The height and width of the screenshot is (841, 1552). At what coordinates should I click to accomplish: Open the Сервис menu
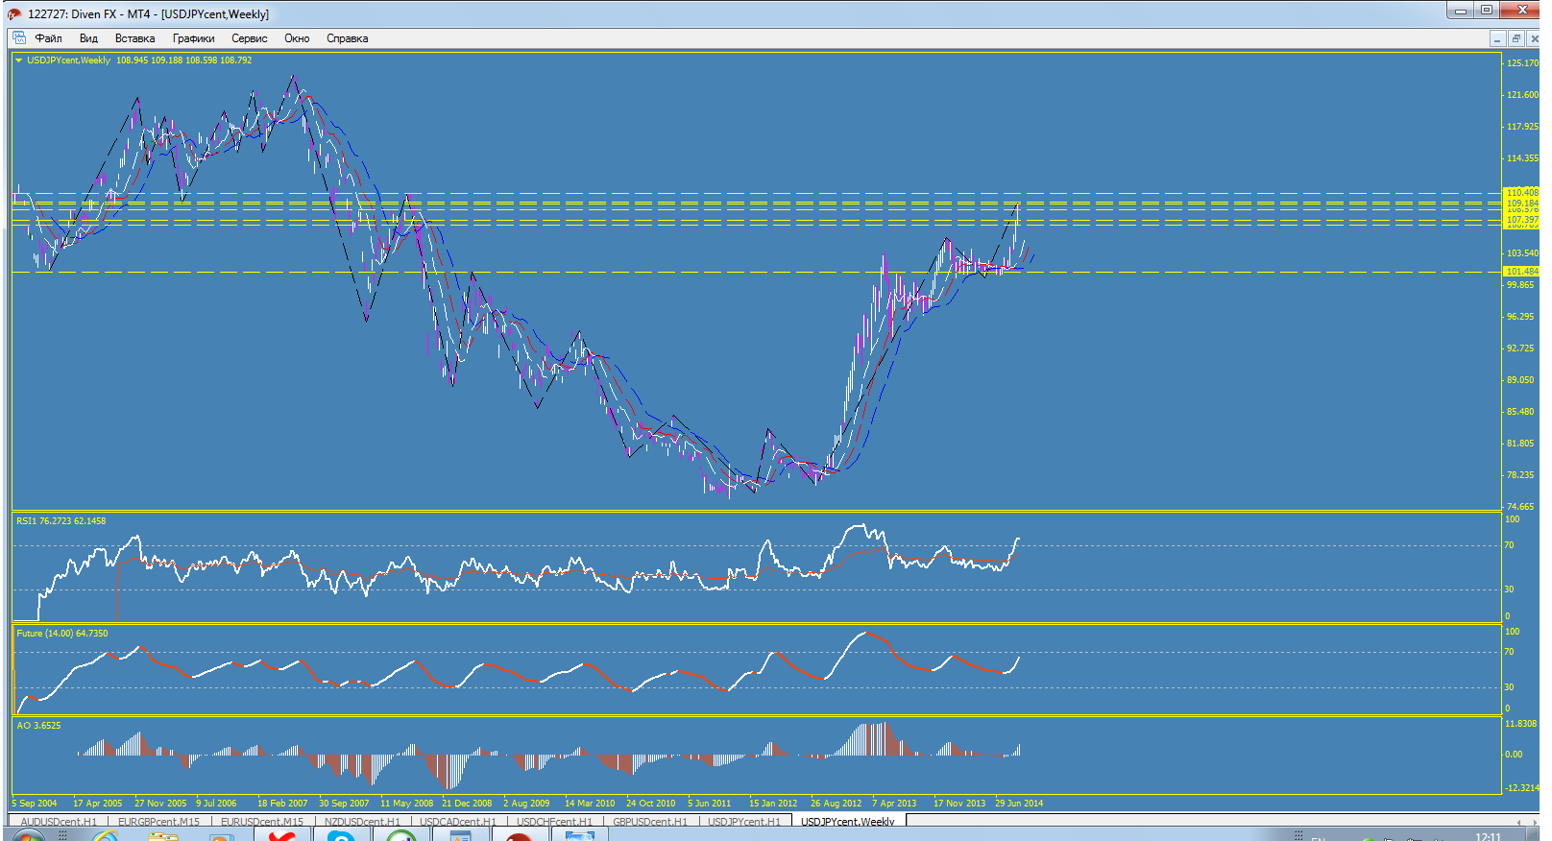[x=249, y=38]
